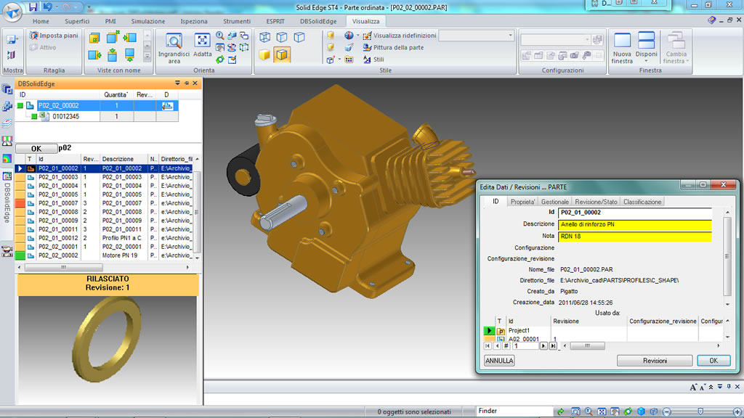Image resolution: width=744 pixels, height=418 pixels.
Task: Open the Gestionale tab in Edita Dati
Action: [x=554, y=202]
